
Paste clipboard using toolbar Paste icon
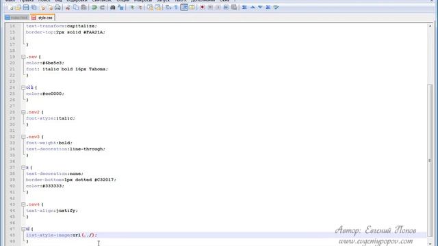(83, 8)
